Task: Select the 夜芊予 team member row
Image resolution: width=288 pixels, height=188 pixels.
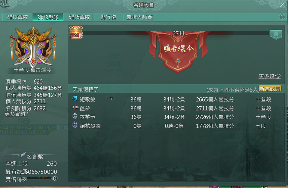Action: tap(176, 117)
